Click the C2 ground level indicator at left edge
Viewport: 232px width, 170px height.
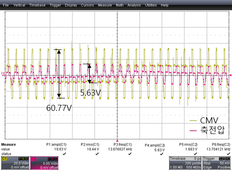[3, 73]
